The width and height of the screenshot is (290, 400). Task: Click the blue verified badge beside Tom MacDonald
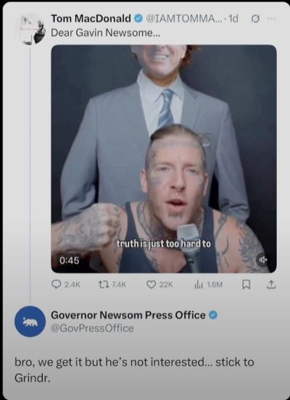tap(138, 19)
